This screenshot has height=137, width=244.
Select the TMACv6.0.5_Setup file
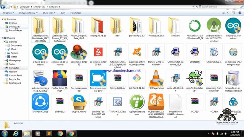117,104
